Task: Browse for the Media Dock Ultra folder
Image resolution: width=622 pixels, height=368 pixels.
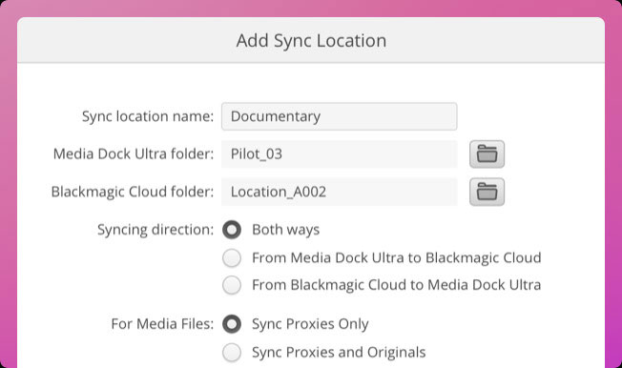Action: (487, 153)
